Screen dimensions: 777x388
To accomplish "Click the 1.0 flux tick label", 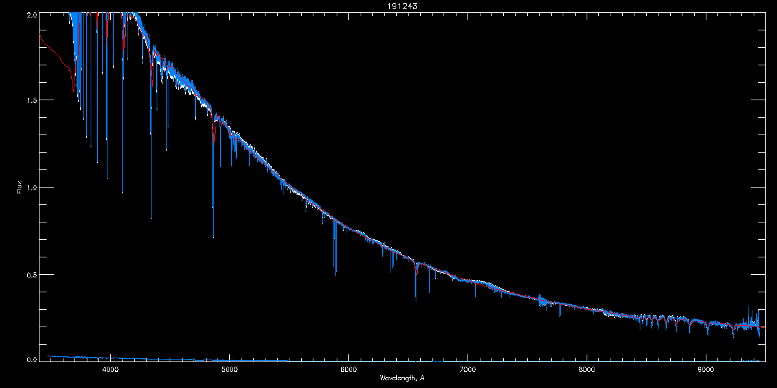I will click(31, 188).
